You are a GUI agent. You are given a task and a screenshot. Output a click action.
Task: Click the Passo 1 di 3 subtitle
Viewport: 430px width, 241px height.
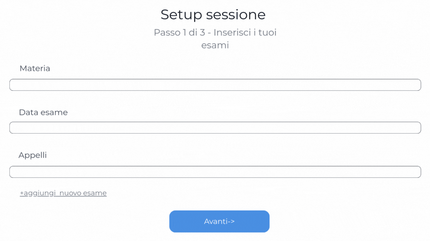coord(215,33)
